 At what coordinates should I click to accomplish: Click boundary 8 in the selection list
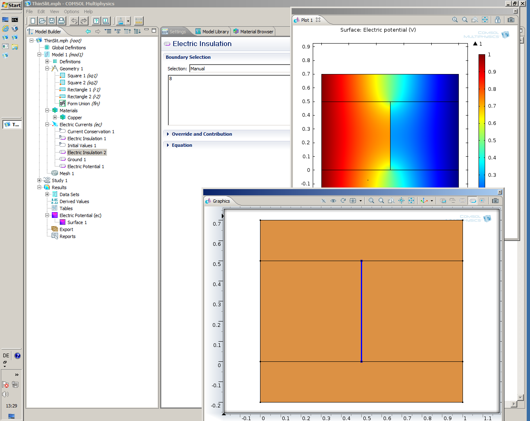point(171,79)
